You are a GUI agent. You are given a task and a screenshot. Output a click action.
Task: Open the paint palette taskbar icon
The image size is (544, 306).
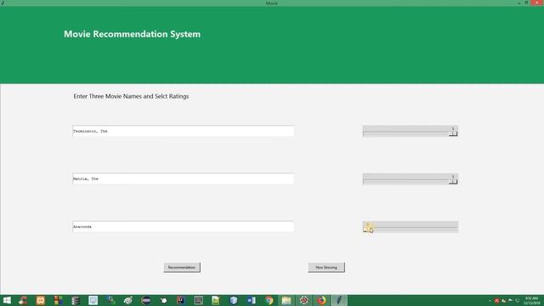click(x=128, y=300)
